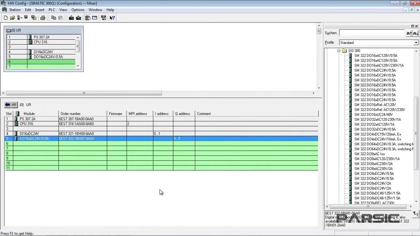Click the undock catalog pane icon
This screenshot has height=236, width=420.
click(412, 26)
